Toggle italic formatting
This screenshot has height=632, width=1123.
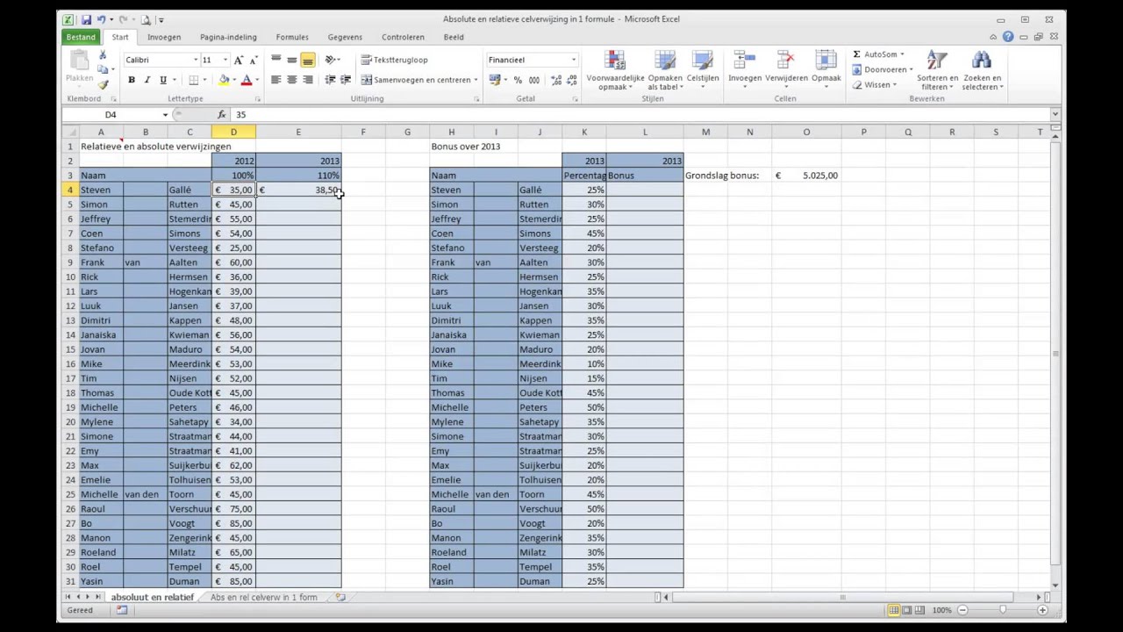click(147, 80)
